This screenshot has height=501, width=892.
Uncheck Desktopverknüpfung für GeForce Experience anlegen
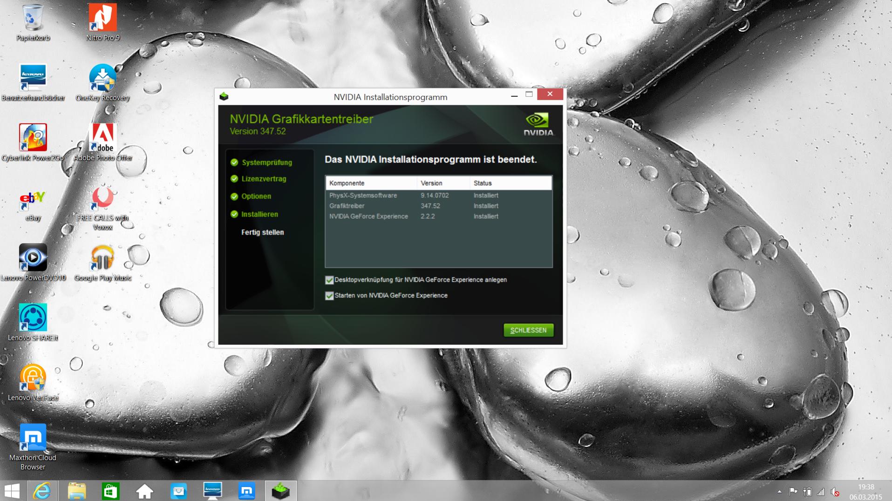point(329,280)
